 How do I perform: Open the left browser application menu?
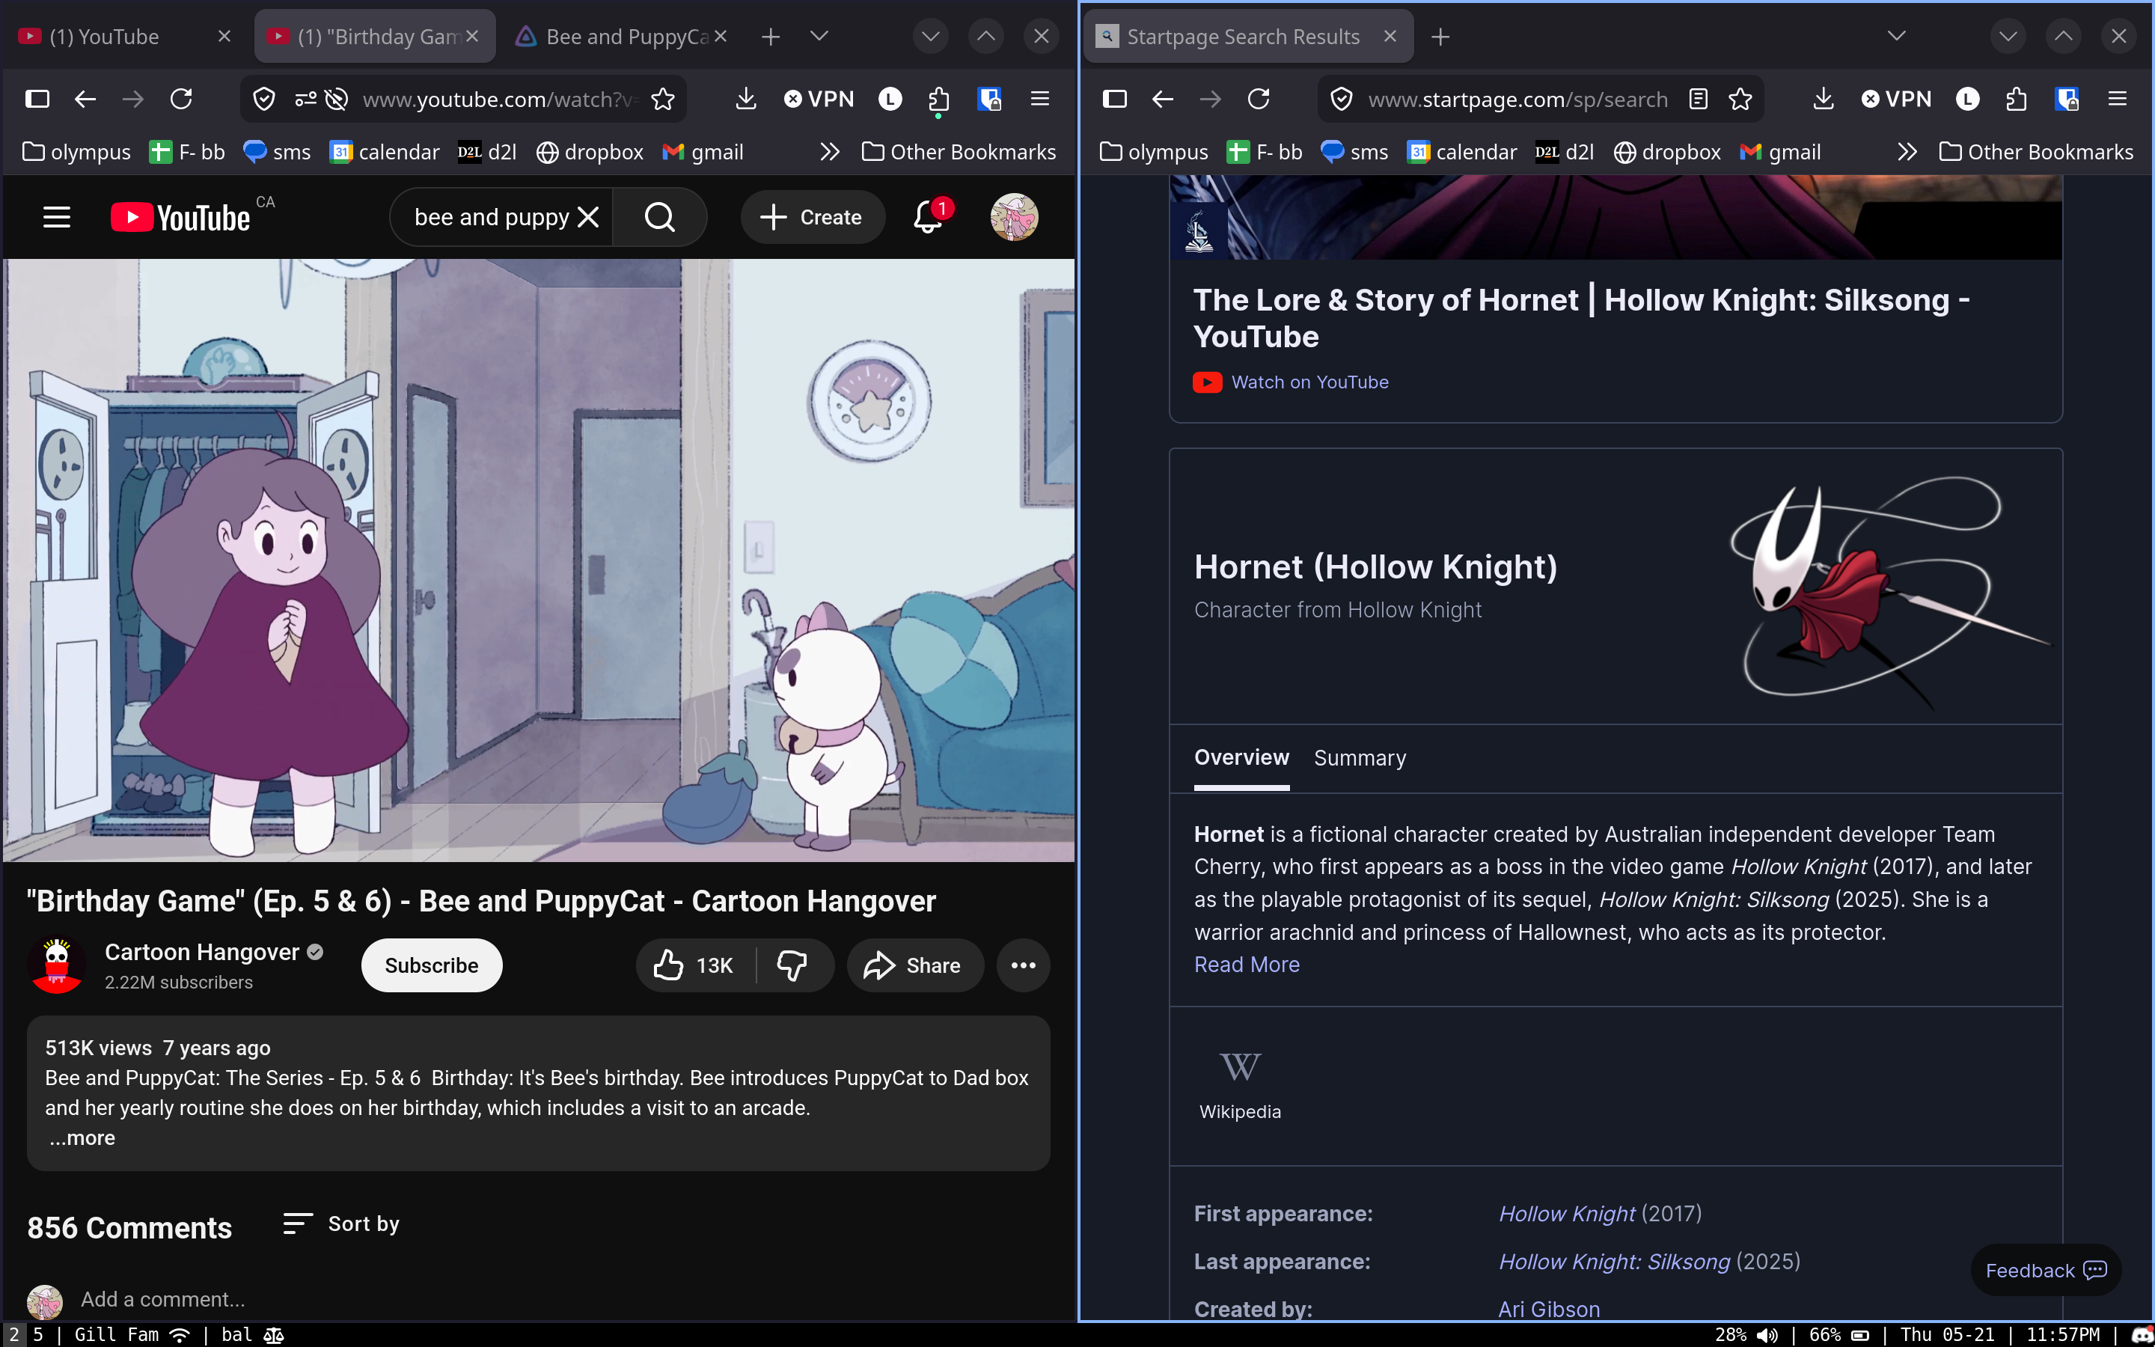tap(1040, 99)
